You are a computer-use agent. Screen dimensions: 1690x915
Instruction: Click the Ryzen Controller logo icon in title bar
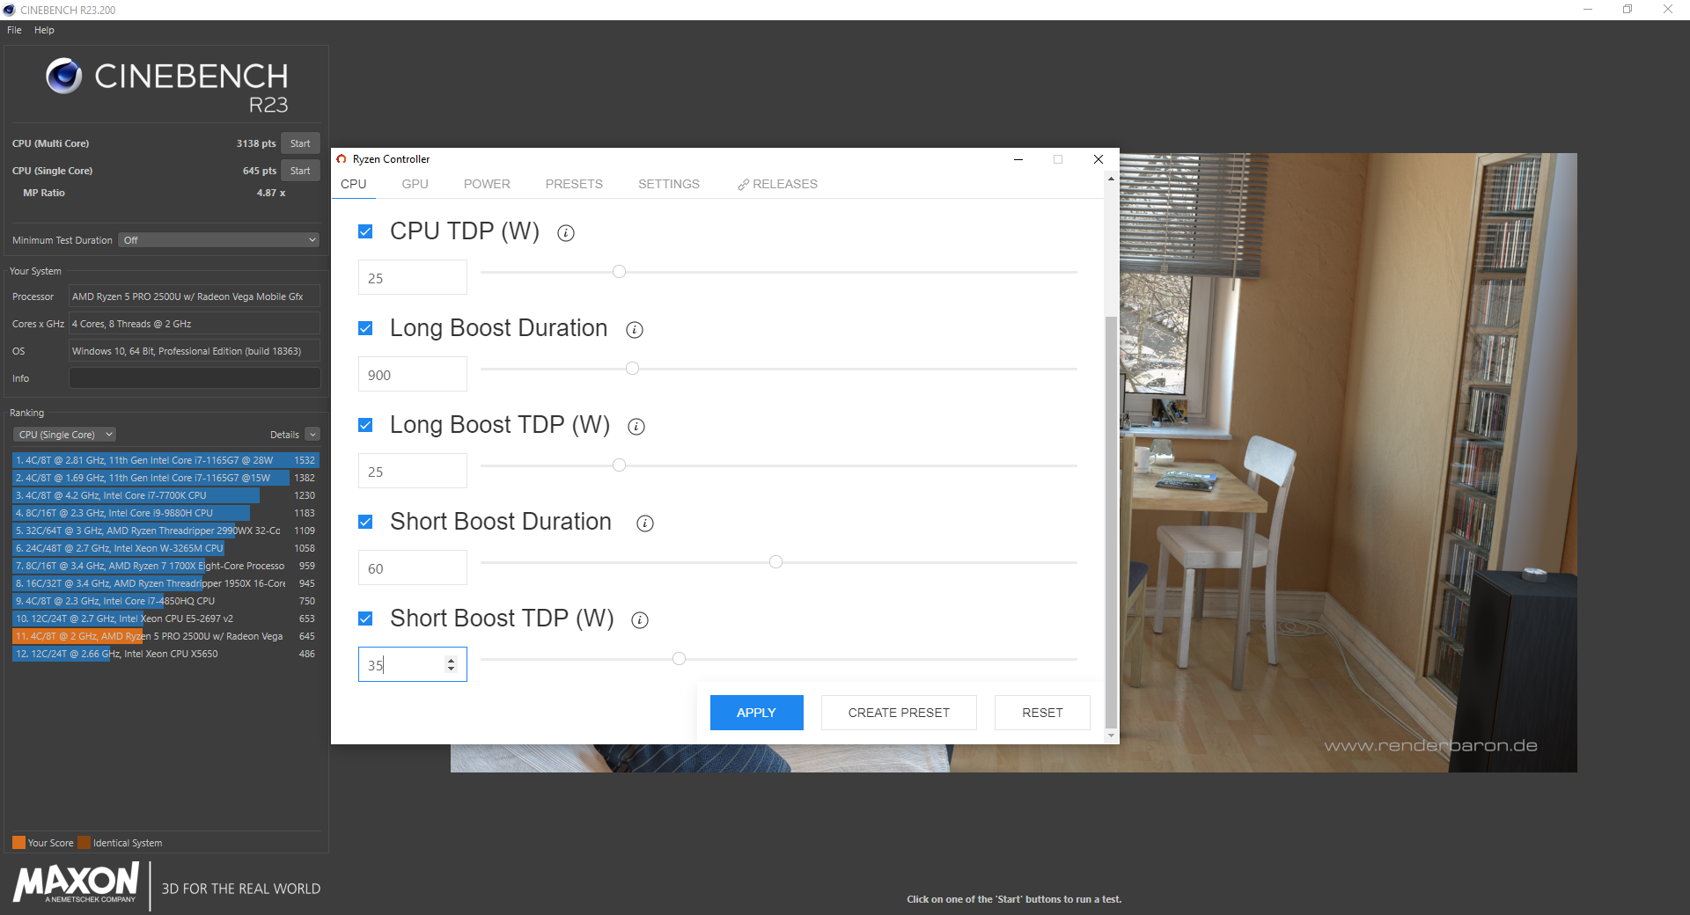point(342,159)
